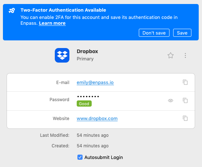202x167 pixels.
Task: Mark Dropbox item as favorite with star
Action: pyautogui.click(x=171, y=55)
